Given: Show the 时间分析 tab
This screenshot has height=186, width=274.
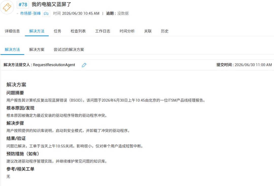Looking at the screenshot, I should click(127, 31).
